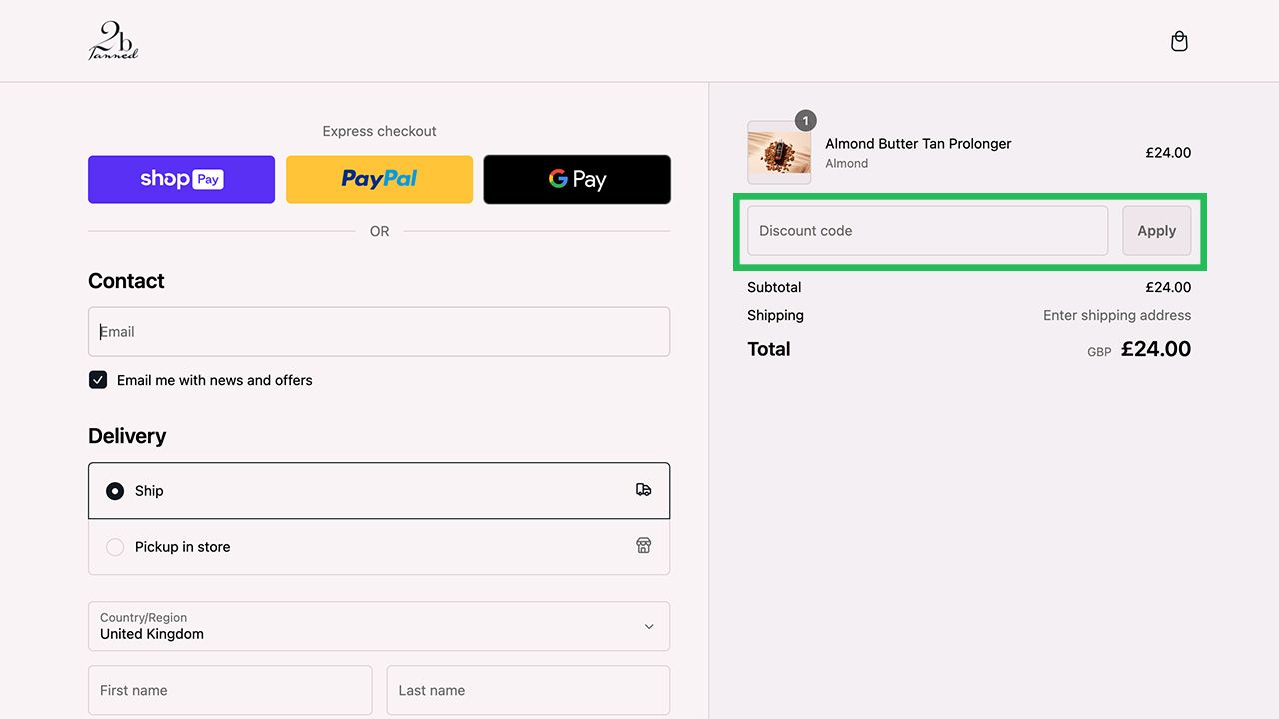Click the Express checkout heading

point(379,131)
